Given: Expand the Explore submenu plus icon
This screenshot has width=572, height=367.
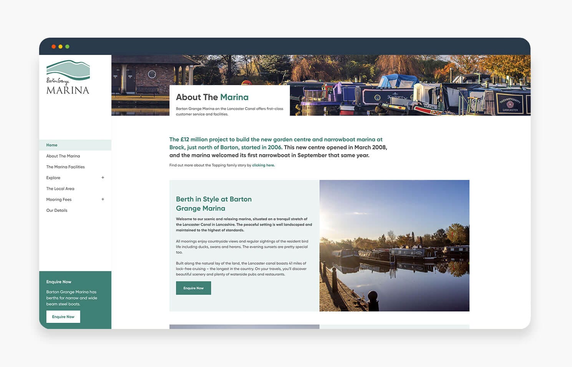Looking at the screenshot, I should coord(103,178).
